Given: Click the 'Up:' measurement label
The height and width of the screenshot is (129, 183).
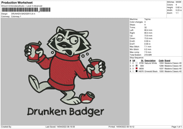Looking at the screenshot, I should pos(131,36).
